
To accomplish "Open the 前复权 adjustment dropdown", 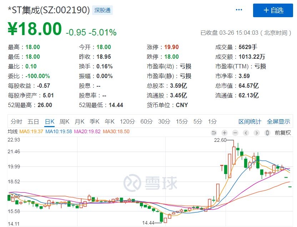I will (283, 133).
